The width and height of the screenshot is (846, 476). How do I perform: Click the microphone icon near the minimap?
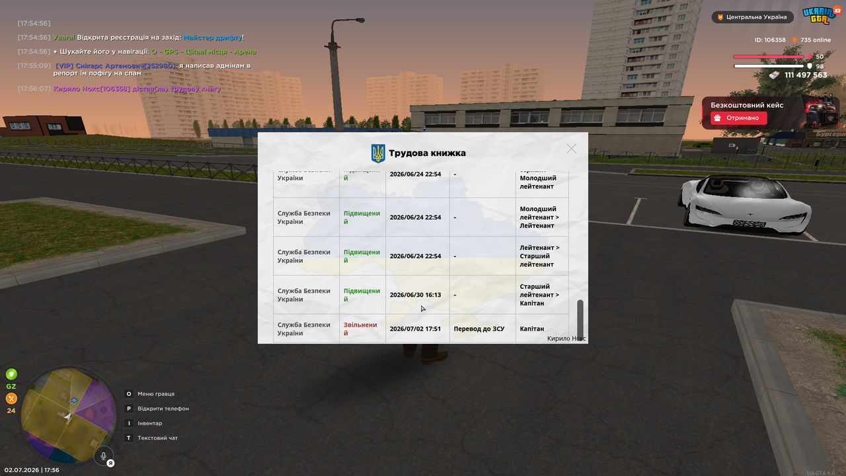[102, 455]
